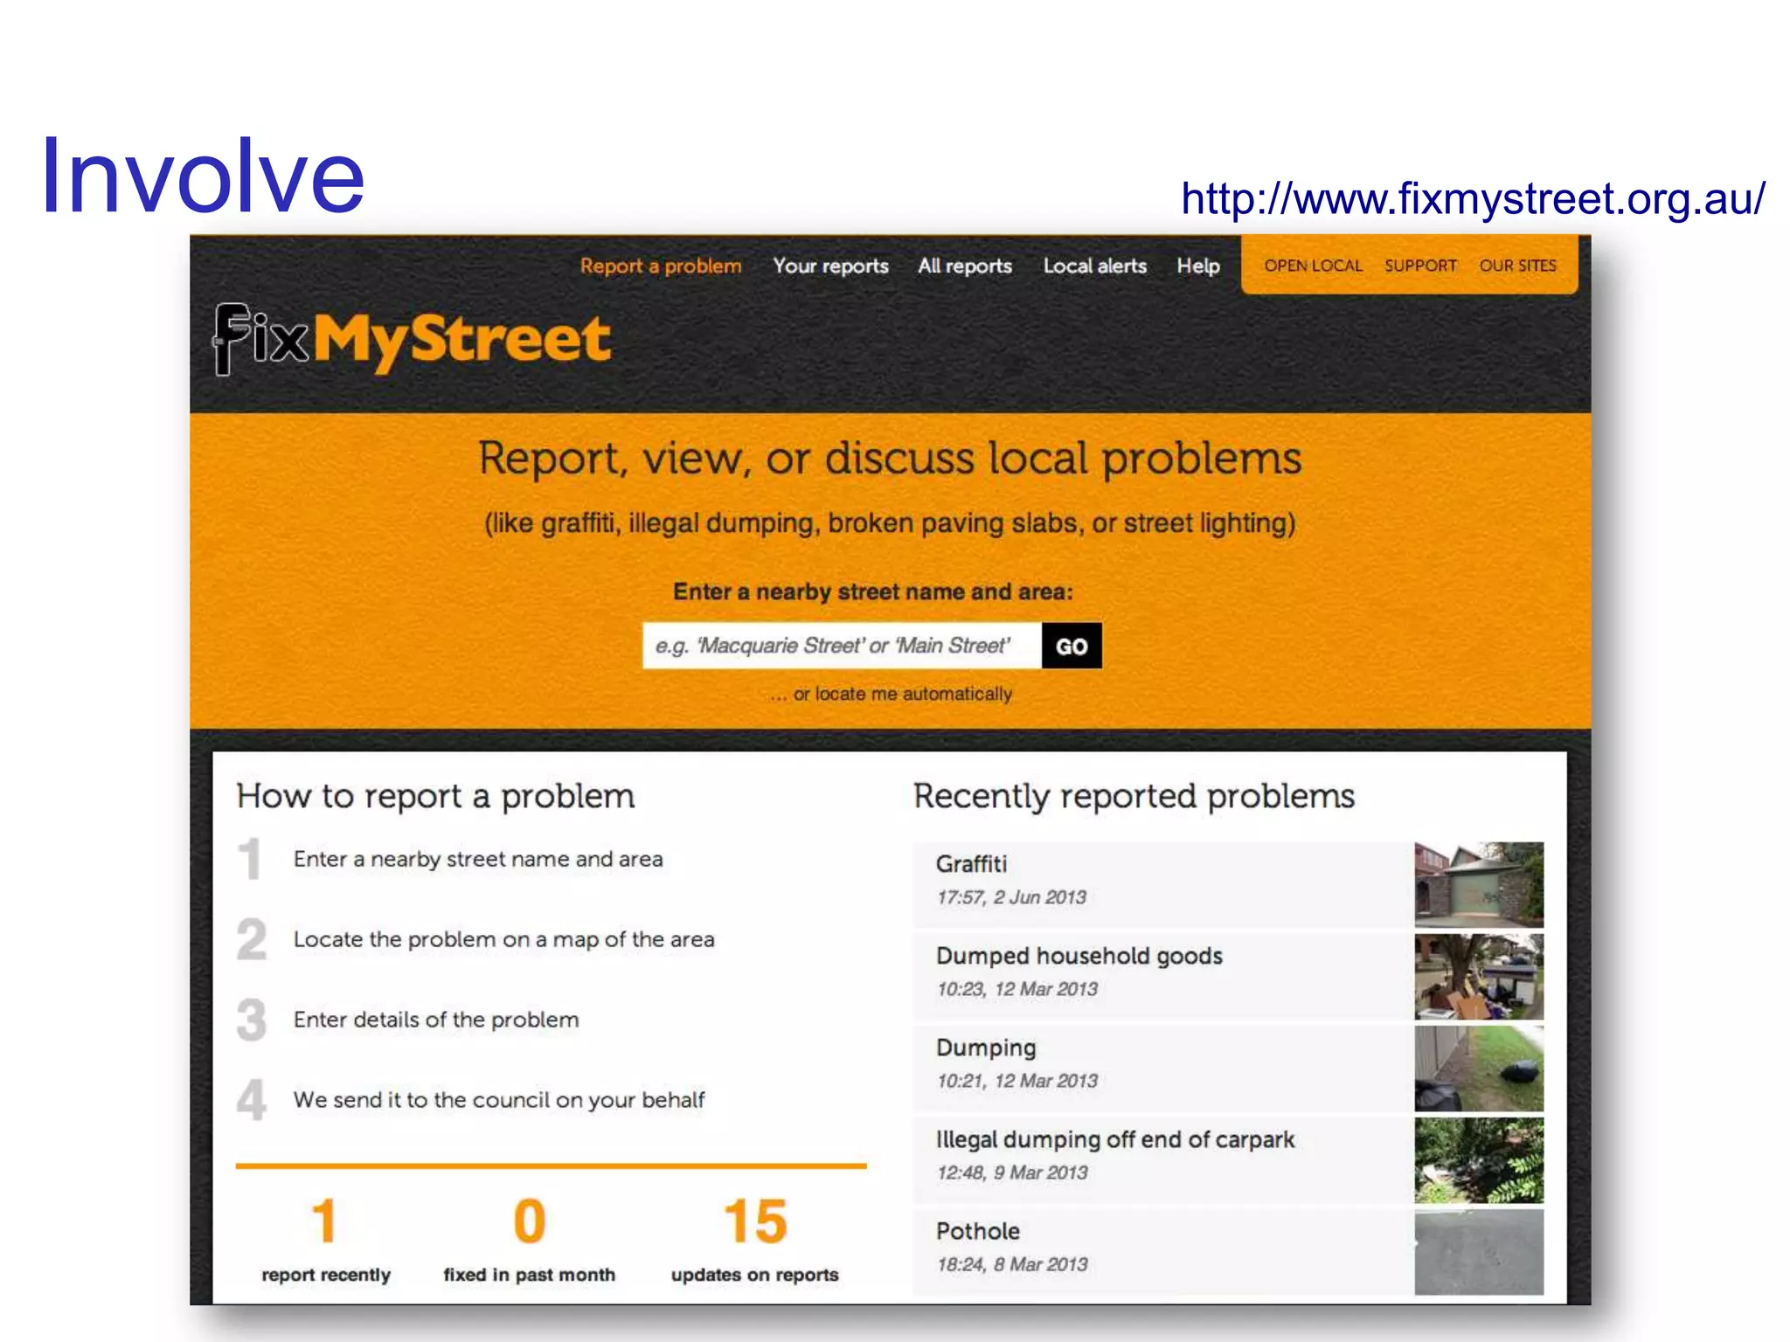Click the '17:57, 2 Jun 2013' timestamp
Viewport: 1790px width, 1342px height.
tap(1011, 897)
